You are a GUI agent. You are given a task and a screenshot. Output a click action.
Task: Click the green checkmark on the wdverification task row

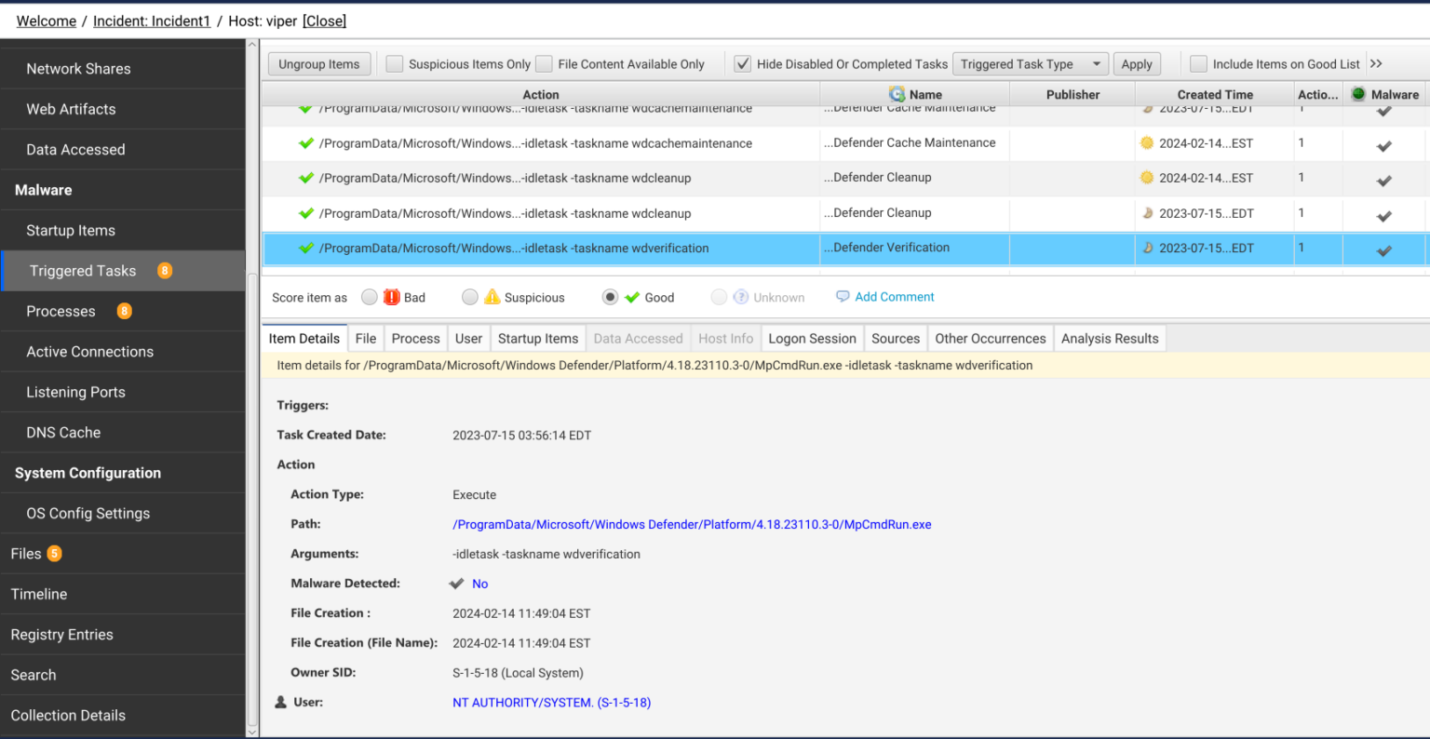(x=306, y=248)
